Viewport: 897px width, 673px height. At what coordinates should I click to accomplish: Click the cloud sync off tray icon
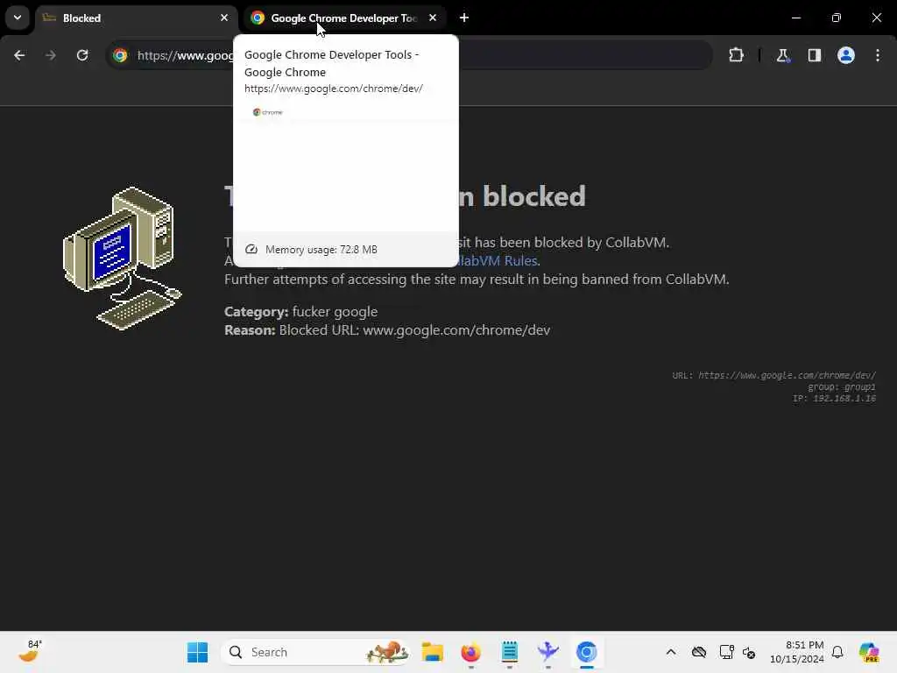pos(699,652)
